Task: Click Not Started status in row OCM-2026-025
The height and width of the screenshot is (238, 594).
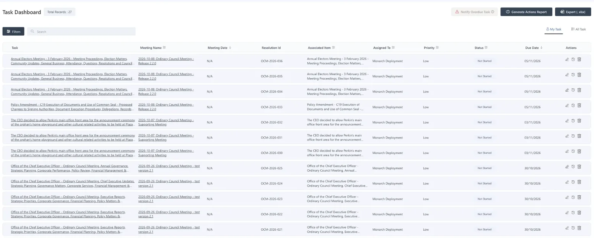Action: point(484,168)
